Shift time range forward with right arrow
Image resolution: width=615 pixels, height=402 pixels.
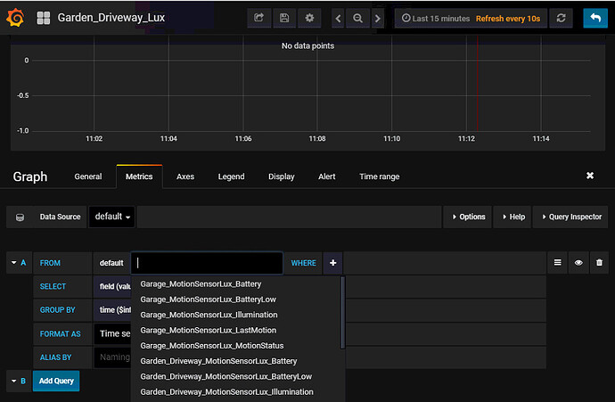[377, 18]
